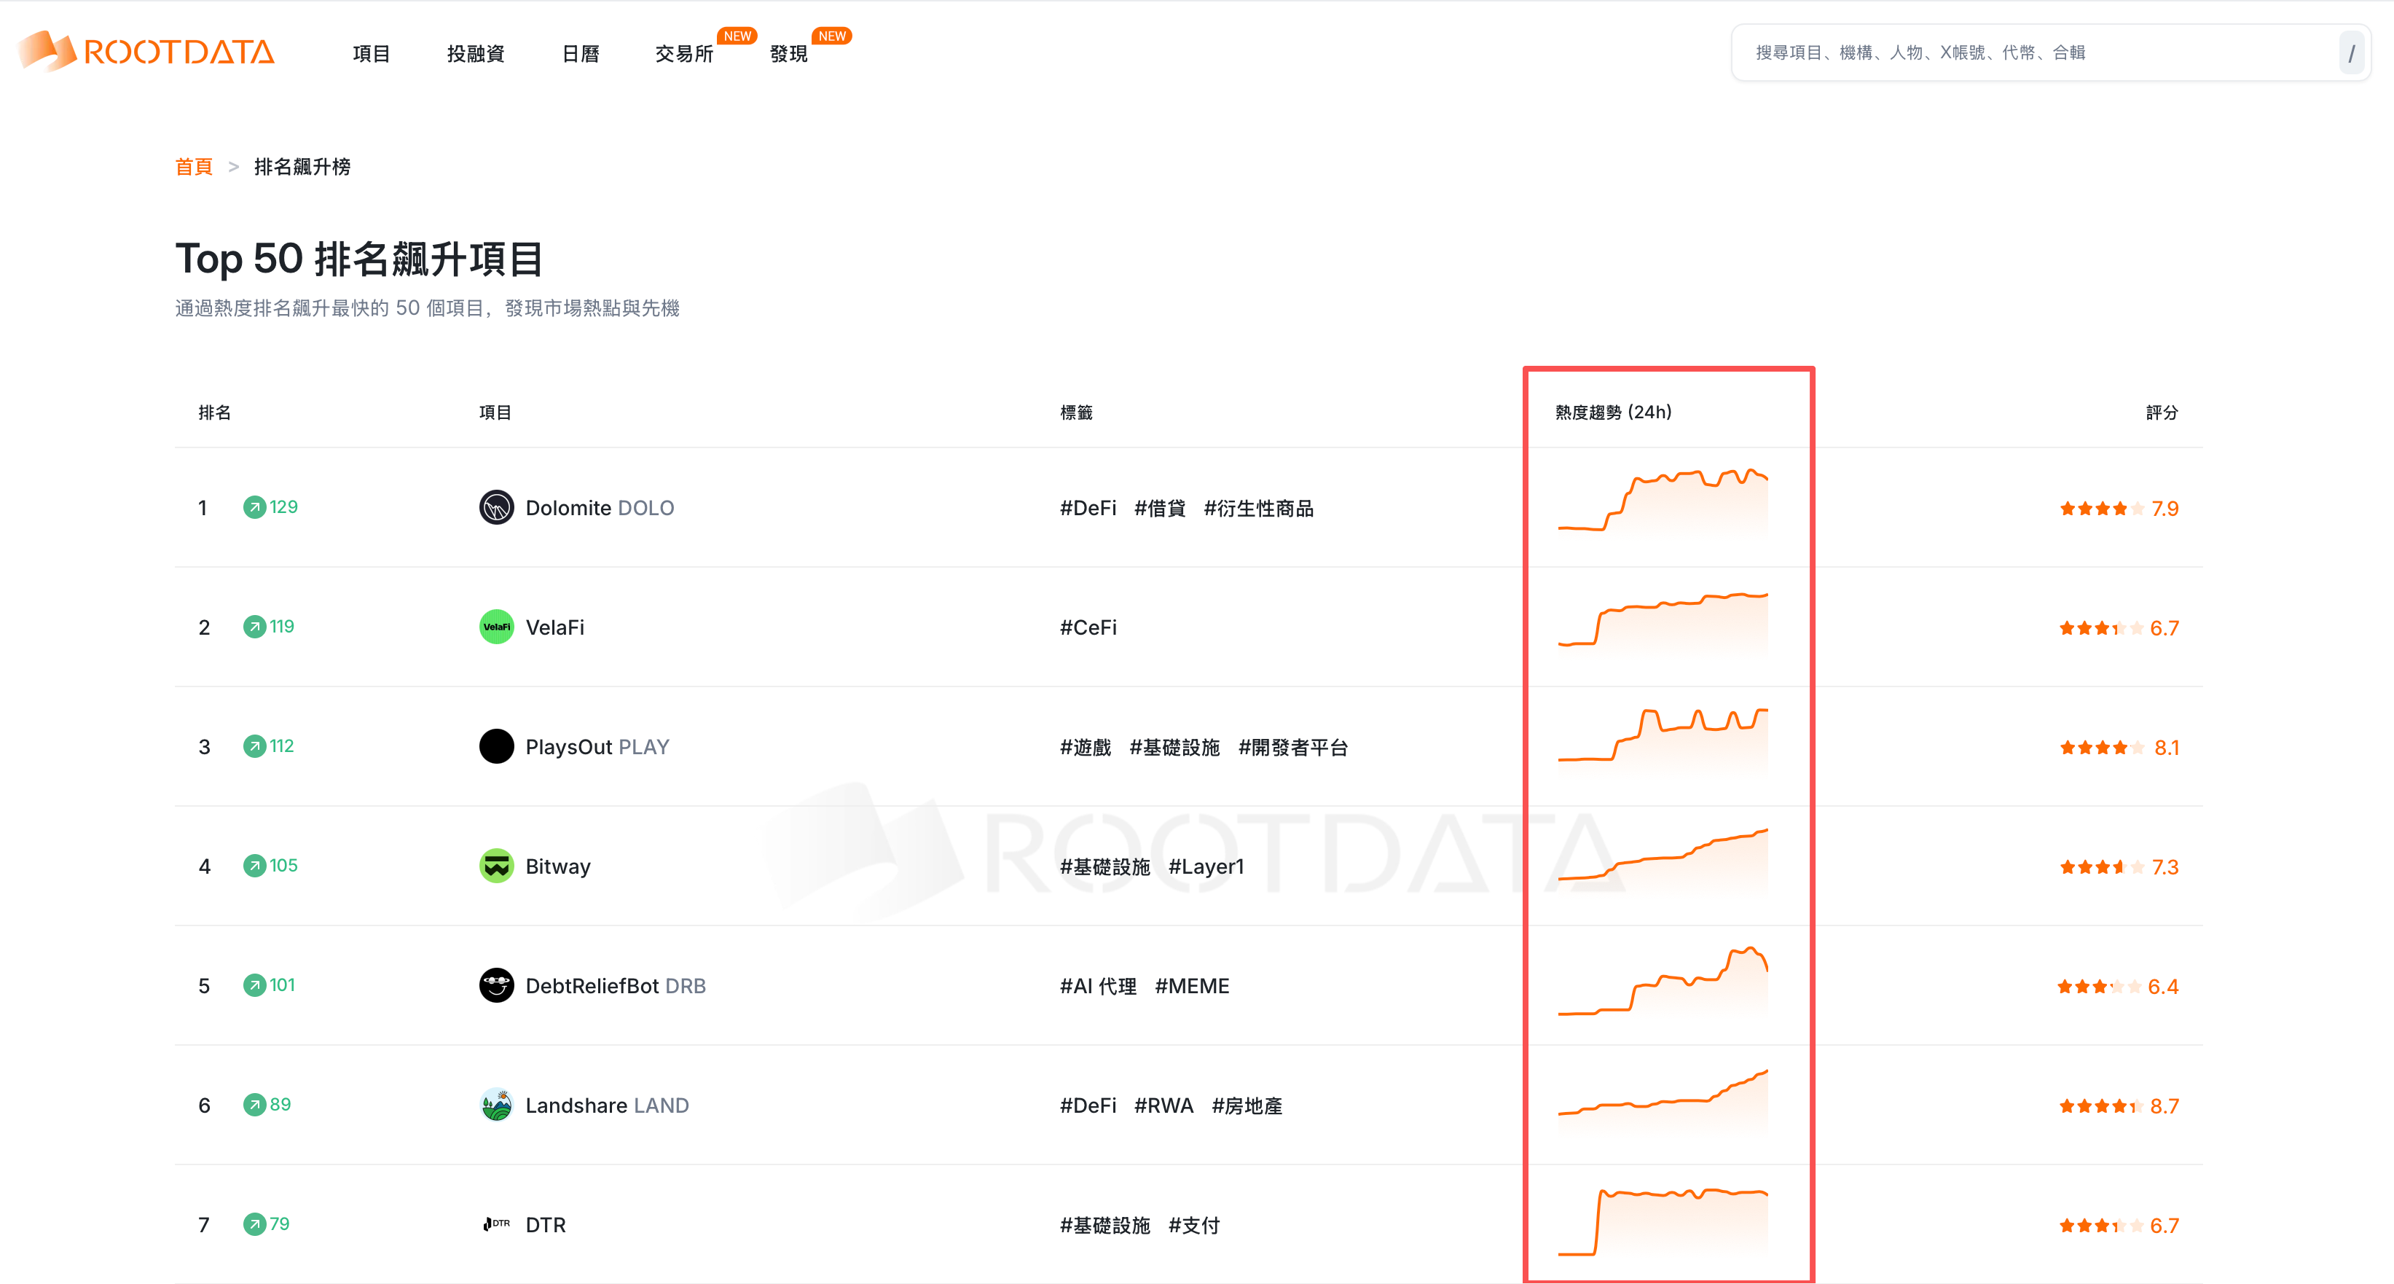
Task: Click the #Layer1 tag on Bitway
Action: (x=1205, y=866)
